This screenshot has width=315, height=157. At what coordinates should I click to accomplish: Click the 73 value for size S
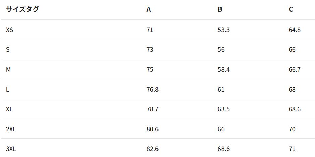[x=150, y=49]
